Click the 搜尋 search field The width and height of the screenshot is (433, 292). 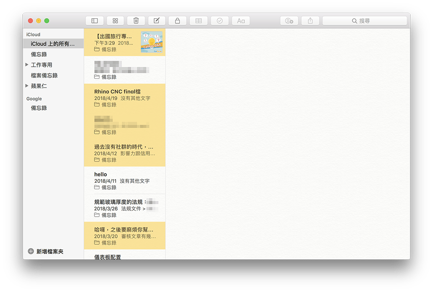365,21
